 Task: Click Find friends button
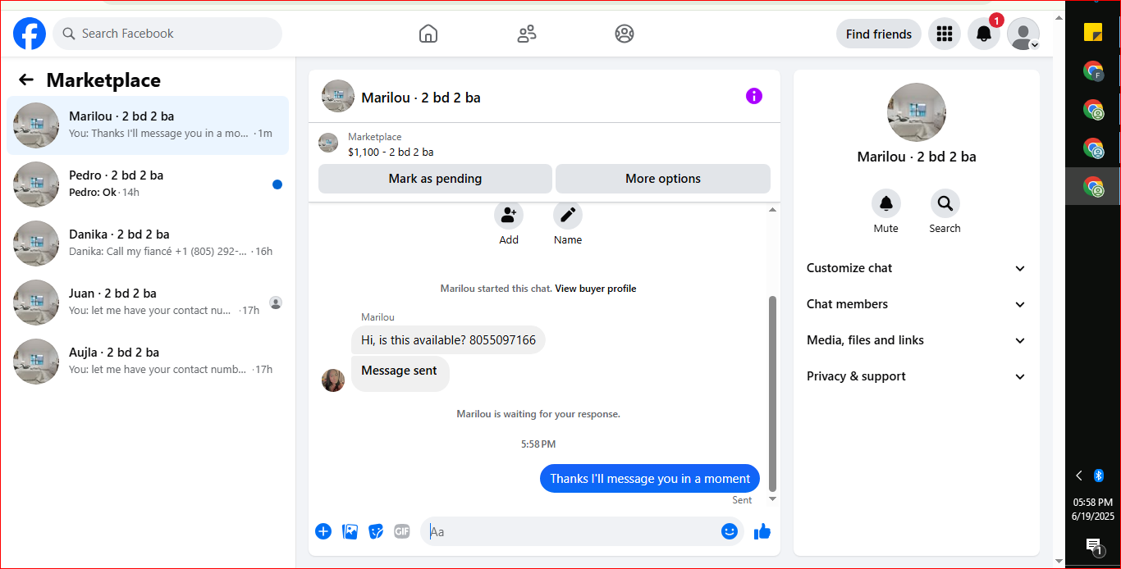tap(879, 34)
